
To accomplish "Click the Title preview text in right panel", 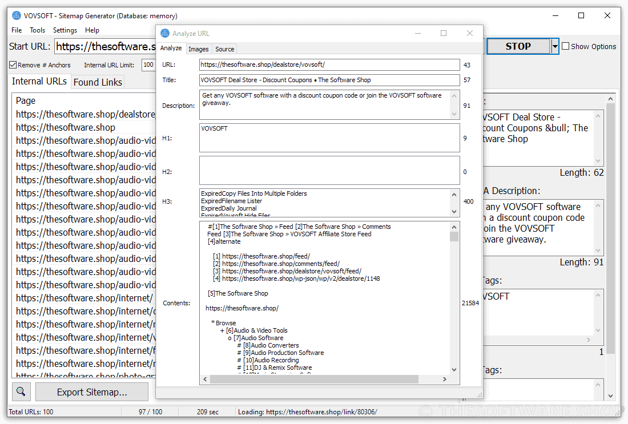I will pos(536,128).
